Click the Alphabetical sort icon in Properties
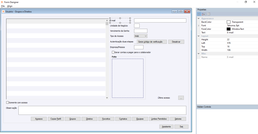This screenshot has width=258, height=134. (x=203, y=14)
